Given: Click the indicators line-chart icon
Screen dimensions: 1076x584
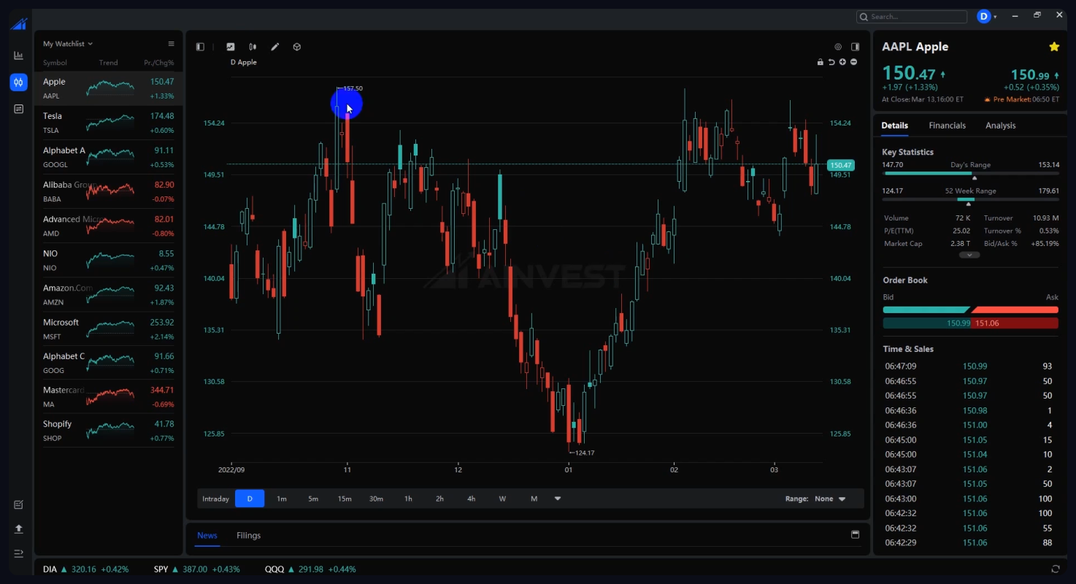Looking at the screenshot, I should [231, 47].
